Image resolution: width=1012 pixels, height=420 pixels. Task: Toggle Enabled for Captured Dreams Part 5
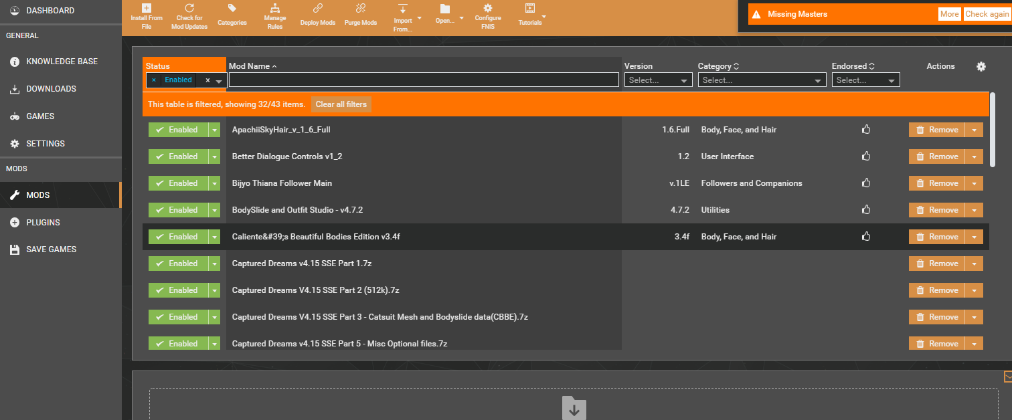click(178, 344)
